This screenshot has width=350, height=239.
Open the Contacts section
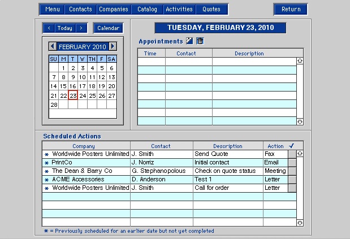coord(80,10)
